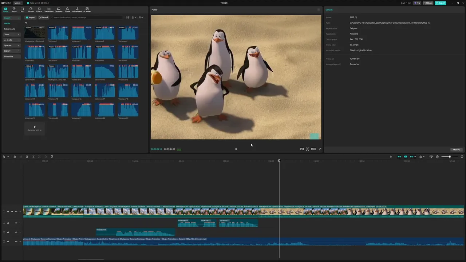The height and width of the screenshot is (262, 466).
Task: Open the Stickers tab
Action: pos(31,9)
